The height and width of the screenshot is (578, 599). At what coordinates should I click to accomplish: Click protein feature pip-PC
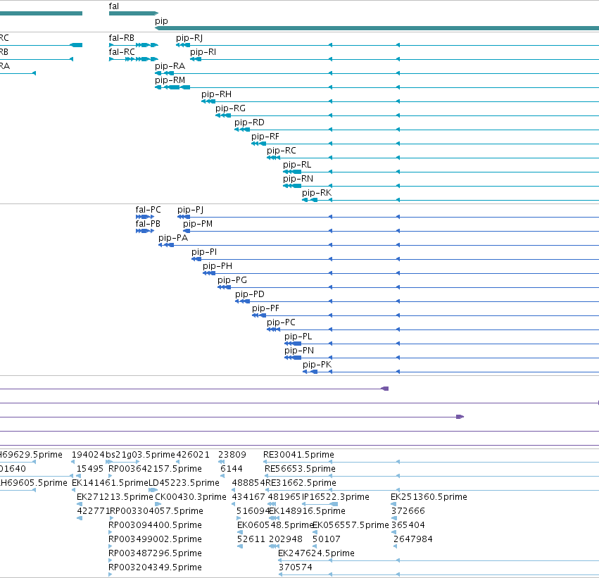click(281, 322)
